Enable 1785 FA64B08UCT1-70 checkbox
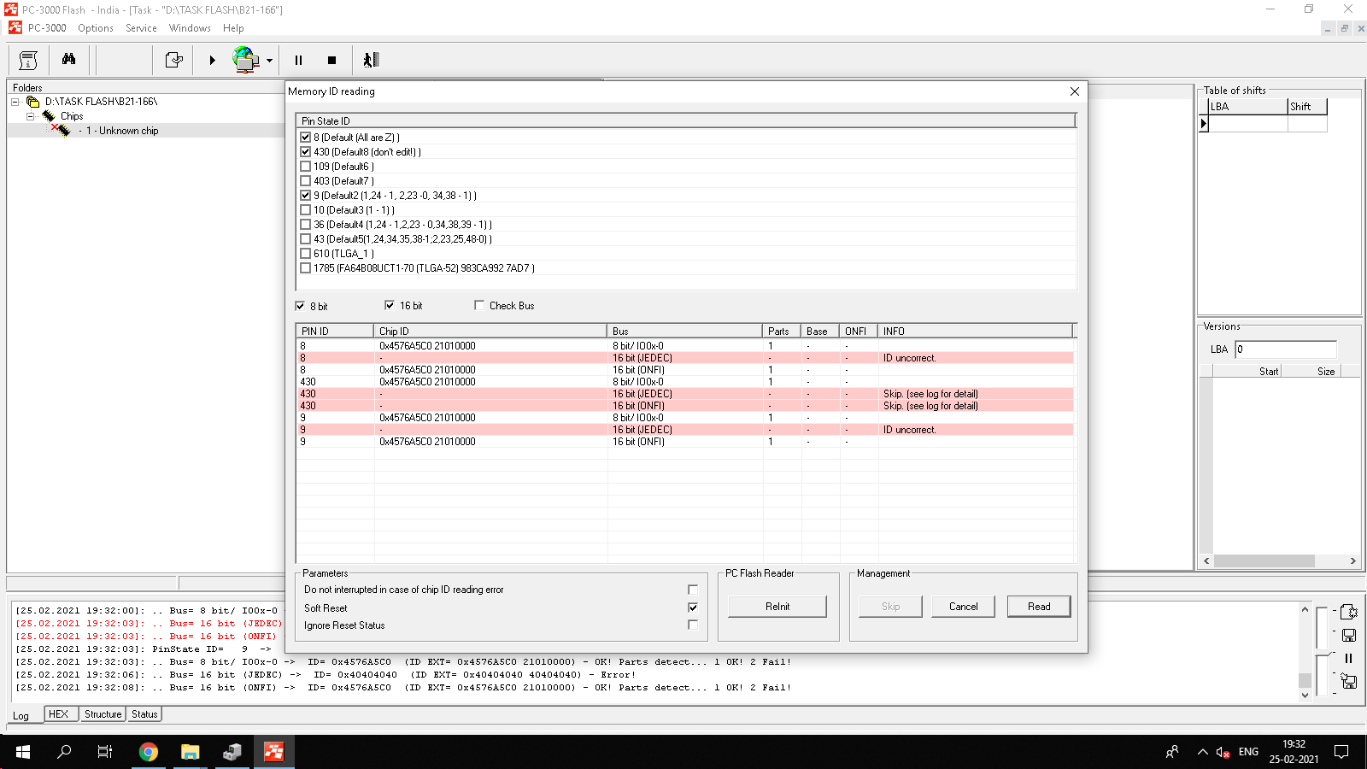The image size is (1367, 769). coord(305,267)
